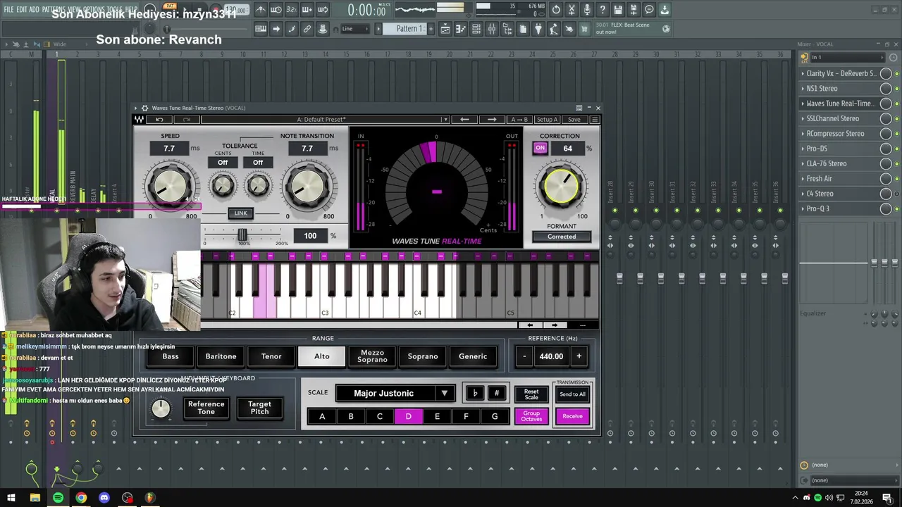
Task: Open the plugin picker plug icon
Action: coord(538,29)
